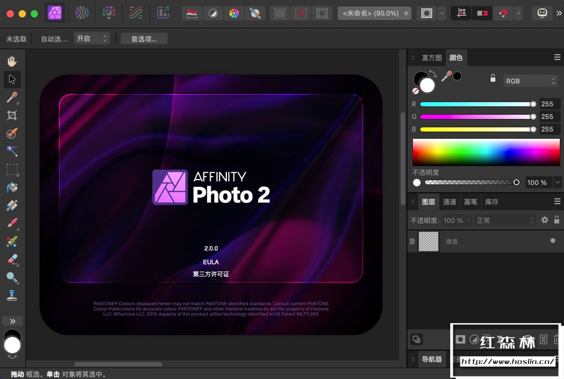Click the Invert Selection toolbar icon
This screenshot has width=564, height=379.
(x=322, y=14)
